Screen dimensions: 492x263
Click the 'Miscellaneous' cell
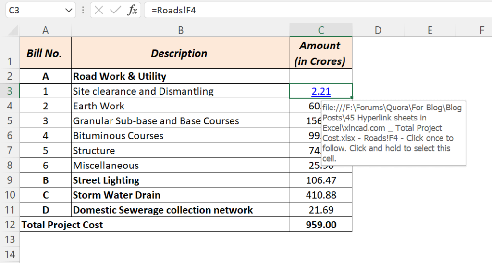pos(181,165)
